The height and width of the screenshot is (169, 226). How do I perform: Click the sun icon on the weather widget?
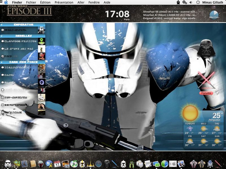pyautogui.click(x=190, y=113)
